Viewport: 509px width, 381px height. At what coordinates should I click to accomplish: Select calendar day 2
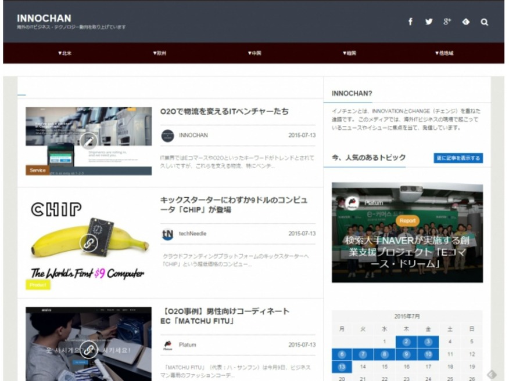click(406, 342)
